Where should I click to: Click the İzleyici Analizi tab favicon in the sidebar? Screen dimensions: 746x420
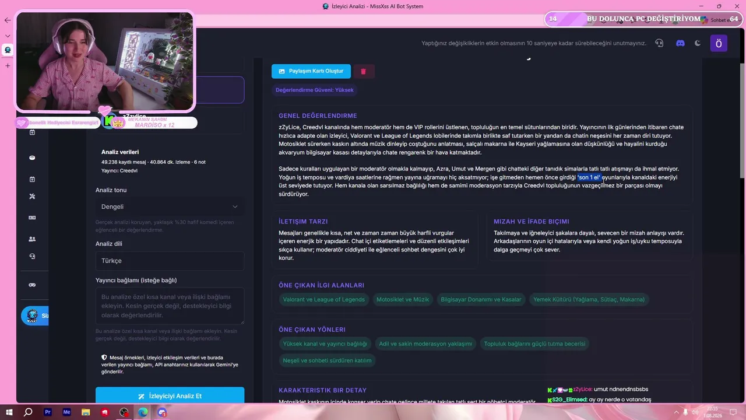click(8, 50)
